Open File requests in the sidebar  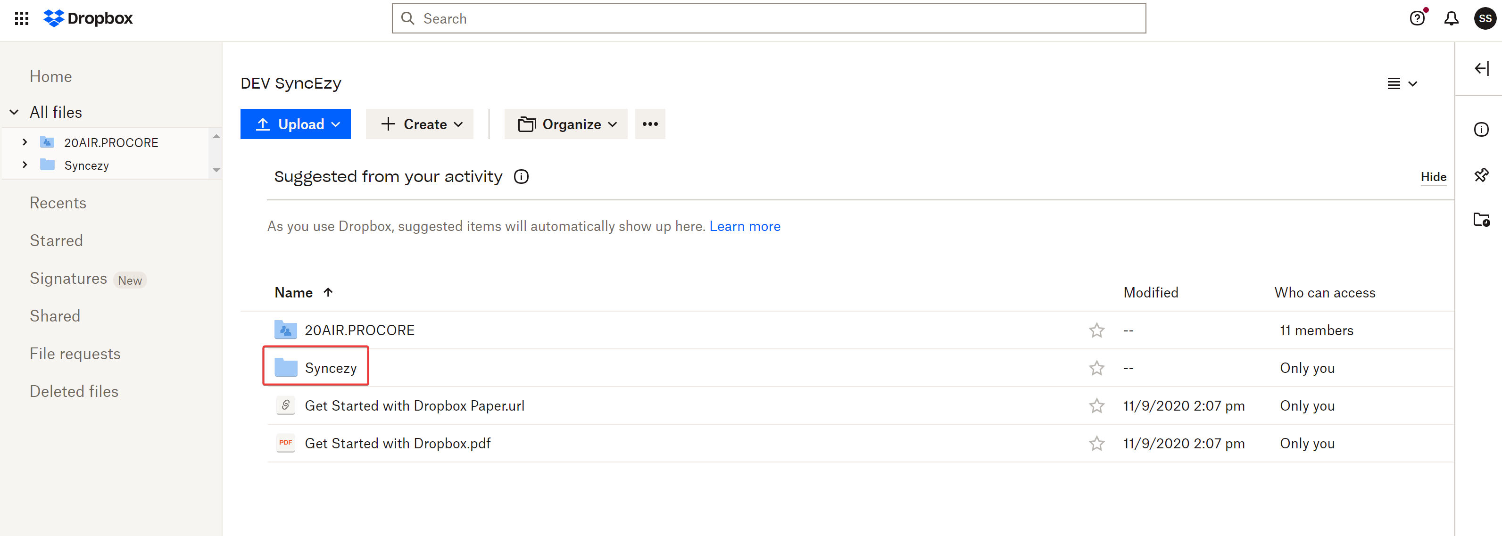coord(75,354)
